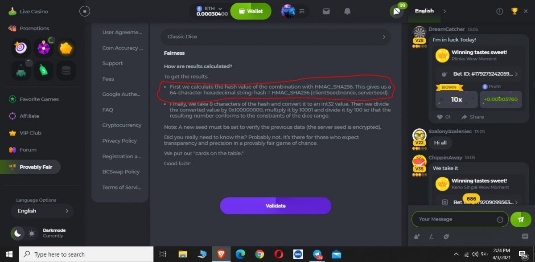Image resolution: width=535 pixels, height=262 pixels.
Task: Open the mail envelope inbox icon
Action: coord(326,11)
